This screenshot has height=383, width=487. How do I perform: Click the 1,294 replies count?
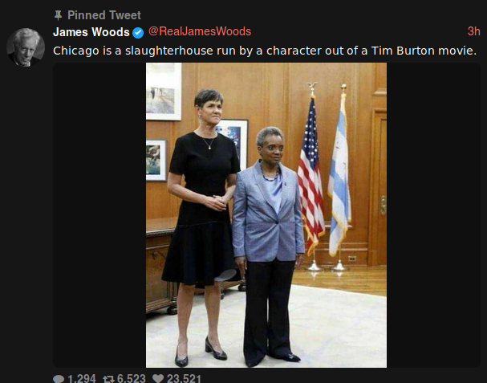[x=82, y=378]
